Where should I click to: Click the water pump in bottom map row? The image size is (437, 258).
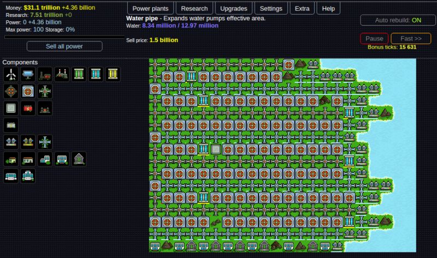337,247
